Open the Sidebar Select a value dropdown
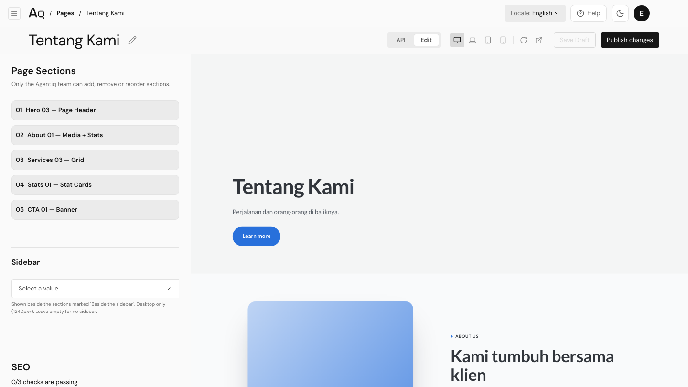Screen dimensions: 688x387 click(x=95, y=289)
